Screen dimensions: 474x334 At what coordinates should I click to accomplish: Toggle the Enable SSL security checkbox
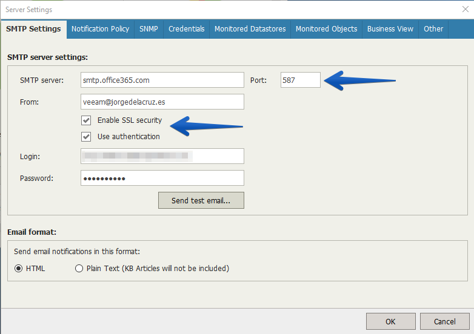click(x=86, y=120)
